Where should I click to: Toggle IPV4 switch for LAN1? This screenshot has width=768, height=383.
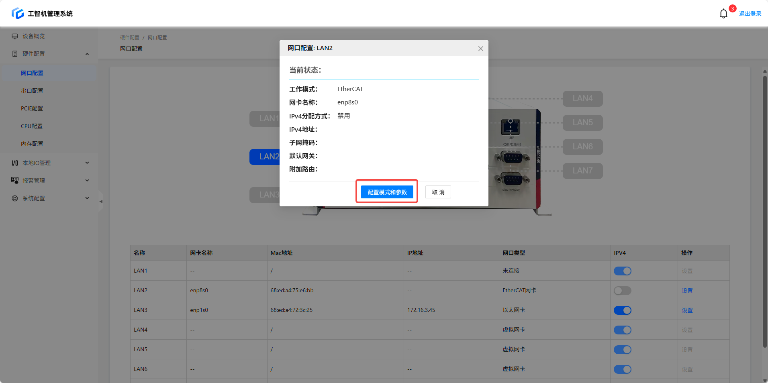[622, 271]
